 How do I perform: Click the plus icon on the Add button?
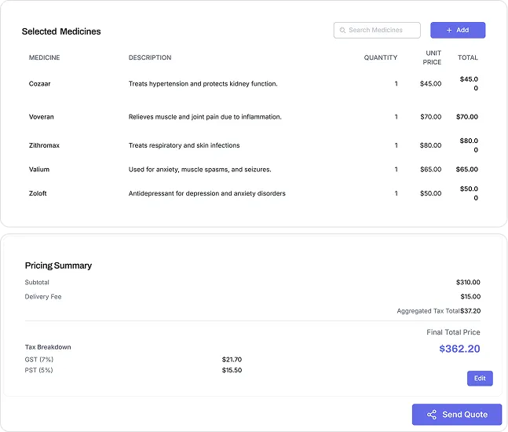pos(449,31)
